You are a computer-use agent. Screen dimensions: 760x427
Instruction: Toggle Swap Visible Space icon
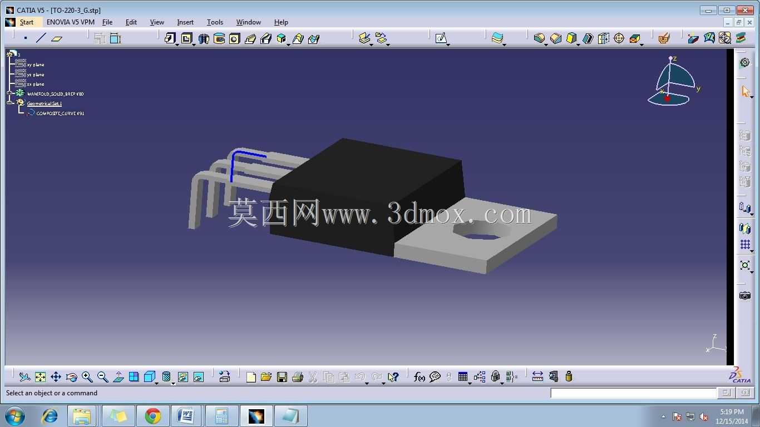pyautogui.click(x=199, y=377)
